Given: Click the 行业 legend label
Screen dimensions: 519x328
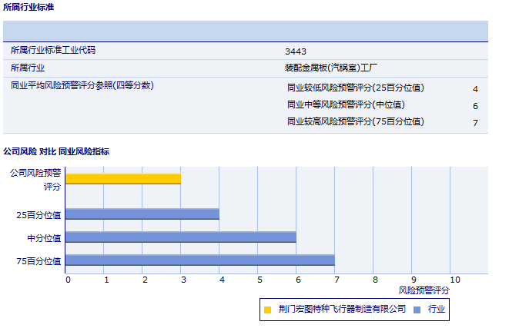Looking at the screenshot, I should point(437,310).
